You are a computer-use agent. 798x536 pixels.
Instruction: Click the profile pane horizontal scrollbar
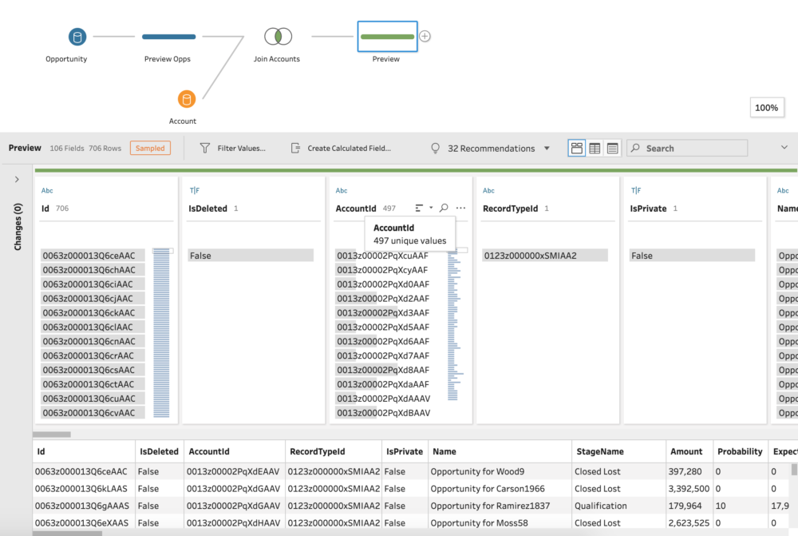pyautogui.click(x=52, y=435)
